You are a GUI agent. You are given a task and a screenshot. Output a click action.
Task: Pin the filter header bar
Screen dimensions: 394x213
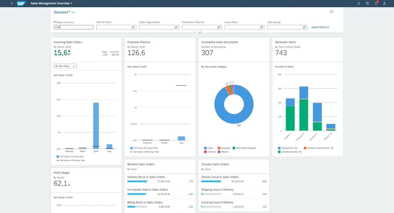pyautogui.click(x=200, y=33)
